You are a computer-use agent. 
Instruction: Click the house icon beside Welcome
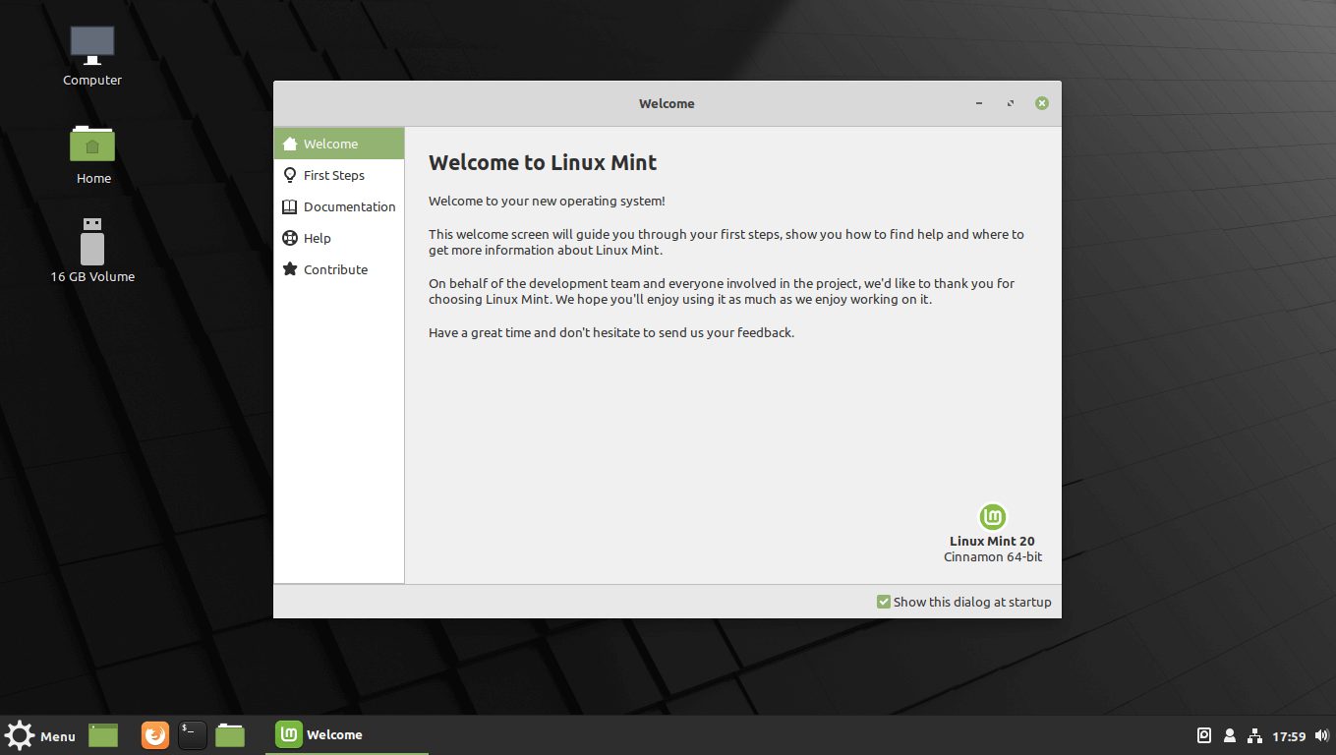tap(290, 144)
